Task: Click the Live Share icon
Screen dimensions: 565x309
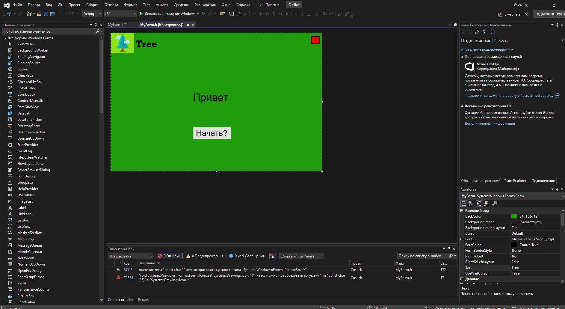Action: (500, 14)
